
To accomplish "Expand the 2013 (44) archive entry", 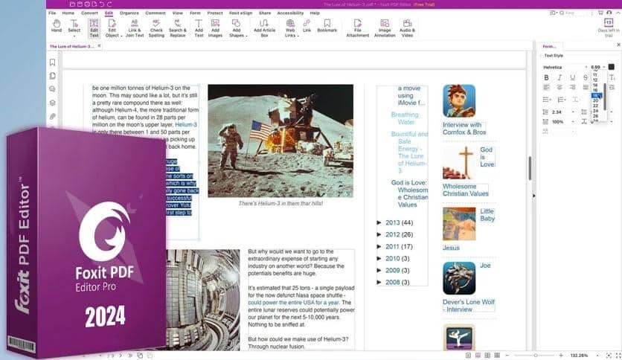I will click(379, 222).
